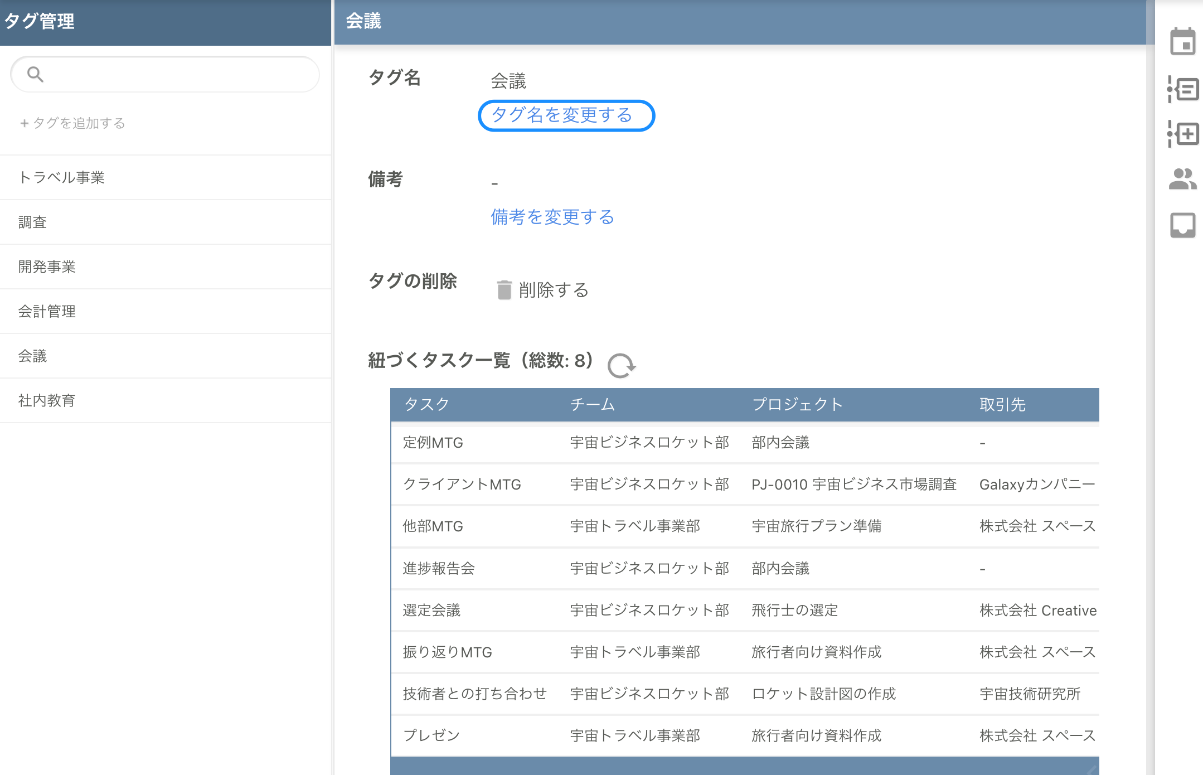Image resolution: width=1203 pixels, height=775 pixels.
Task: Click the tag search input field
Action: (164, 74)
